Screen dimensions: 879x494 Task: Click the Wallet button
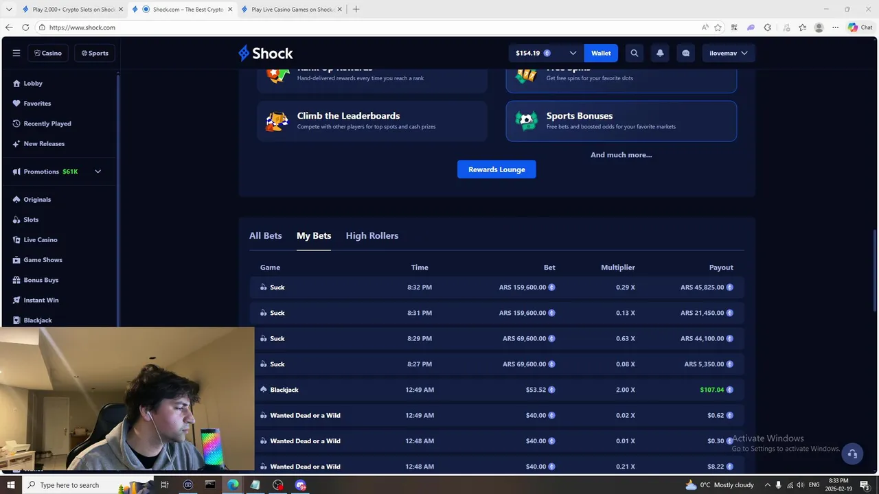601,53
